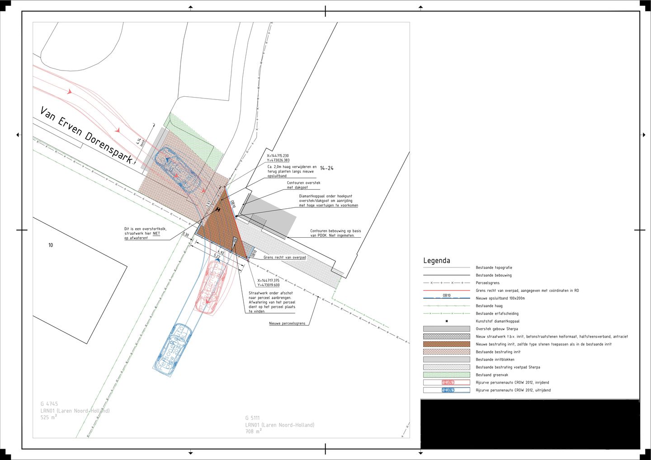Select the 'Nieuwe perceelsgrens' annotation text
Viewport: 651px width, 460px height.
coord(287,324)
